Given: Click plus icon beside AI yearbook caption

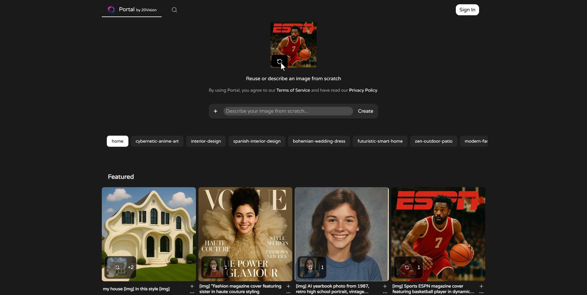Looking at the screenshot, I should 385,286.
